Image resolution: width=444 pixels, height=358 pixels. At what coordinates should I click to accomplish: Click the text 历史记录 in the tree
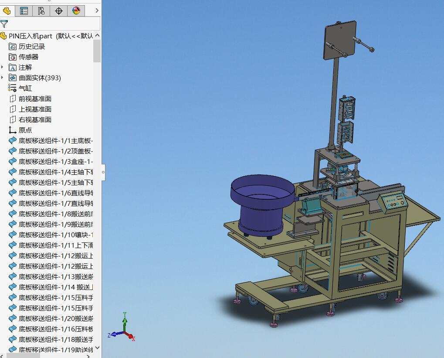[x=32, y=47]
